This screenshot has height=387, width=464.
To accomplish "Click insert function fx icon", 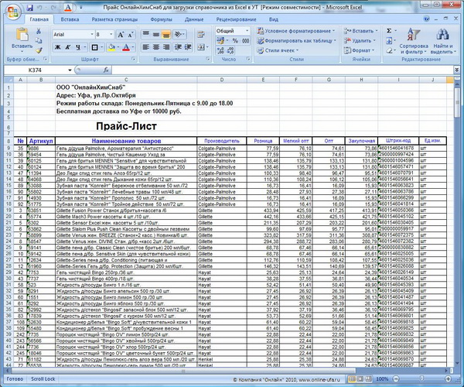I will pyautogui.click(x=106, y=70).
